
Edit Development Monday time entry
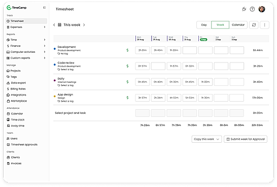click(143, 50)
